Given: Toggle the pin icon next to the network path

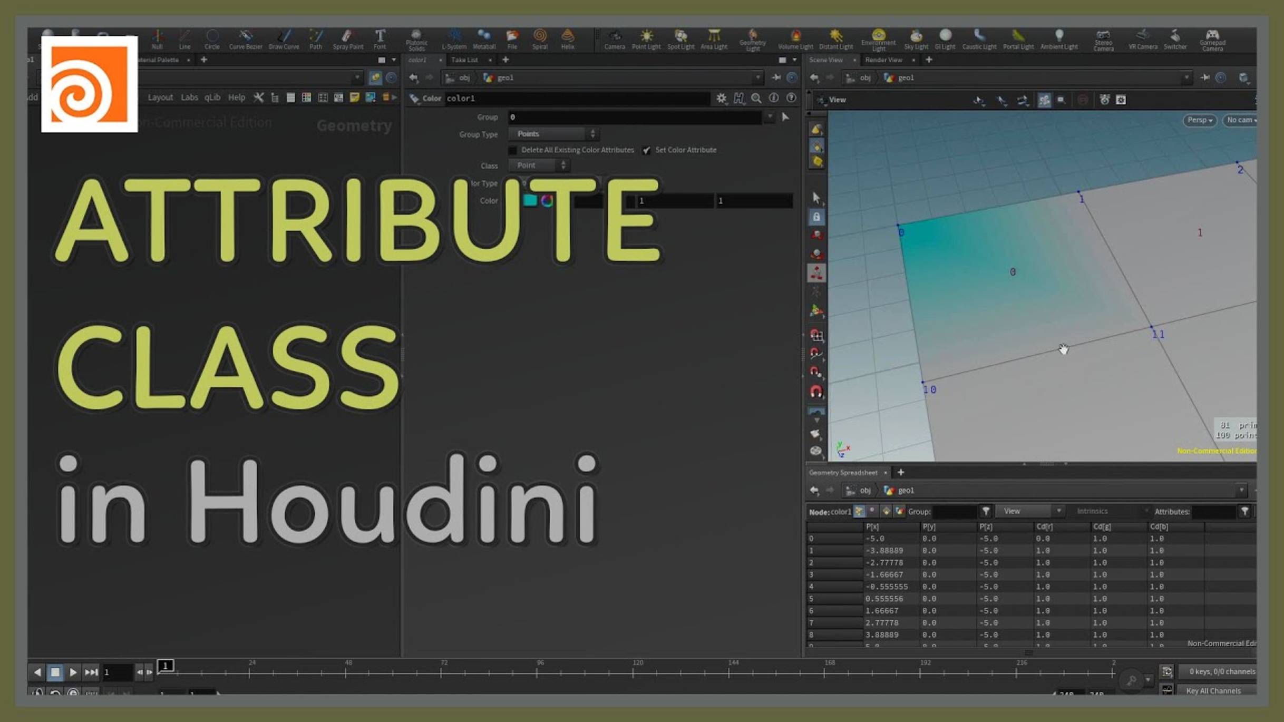Looking at the screenshot, I should pos(775,77).
